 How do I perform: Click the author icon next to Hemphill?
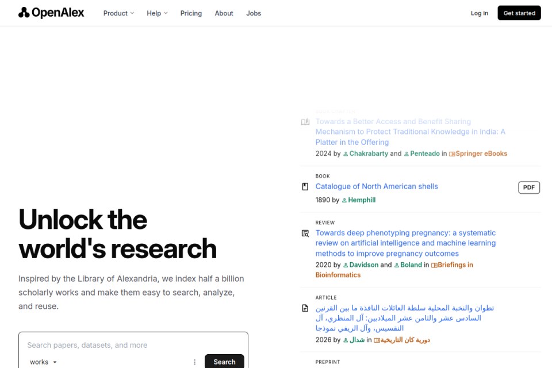tap(344, 200)
